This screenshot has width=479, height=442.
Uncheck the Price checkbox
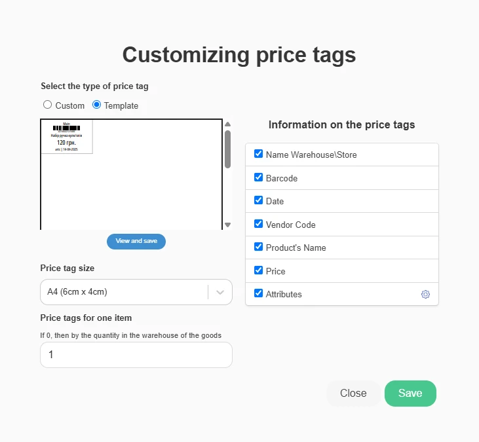[258, 270]
